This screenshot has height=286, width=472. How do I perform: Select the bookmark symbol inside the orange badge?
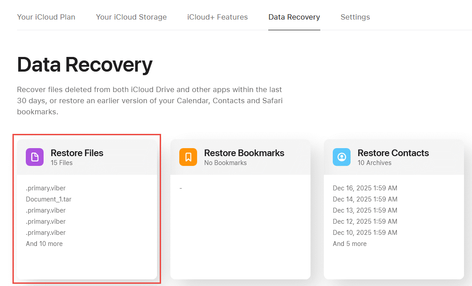point(188,157)
